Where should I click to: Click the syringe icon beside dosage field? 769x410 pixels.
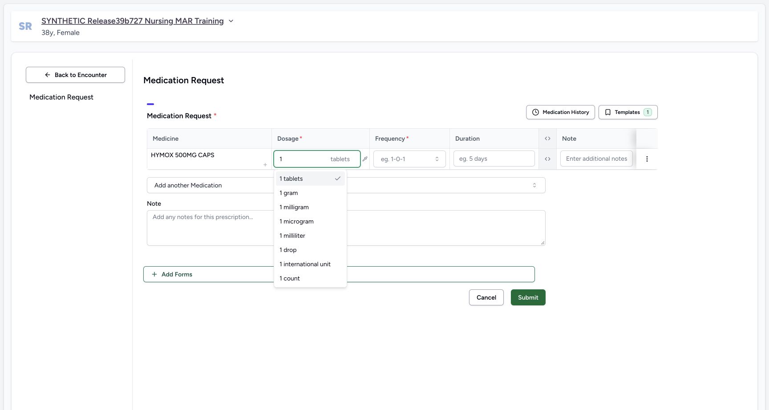(365, 159)
